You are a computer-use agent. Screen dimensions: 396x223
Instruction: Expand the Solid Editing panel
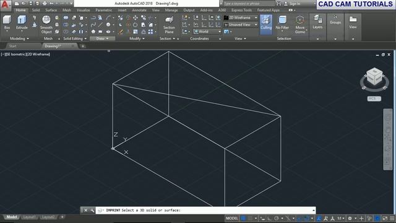(x=75, y=38)
